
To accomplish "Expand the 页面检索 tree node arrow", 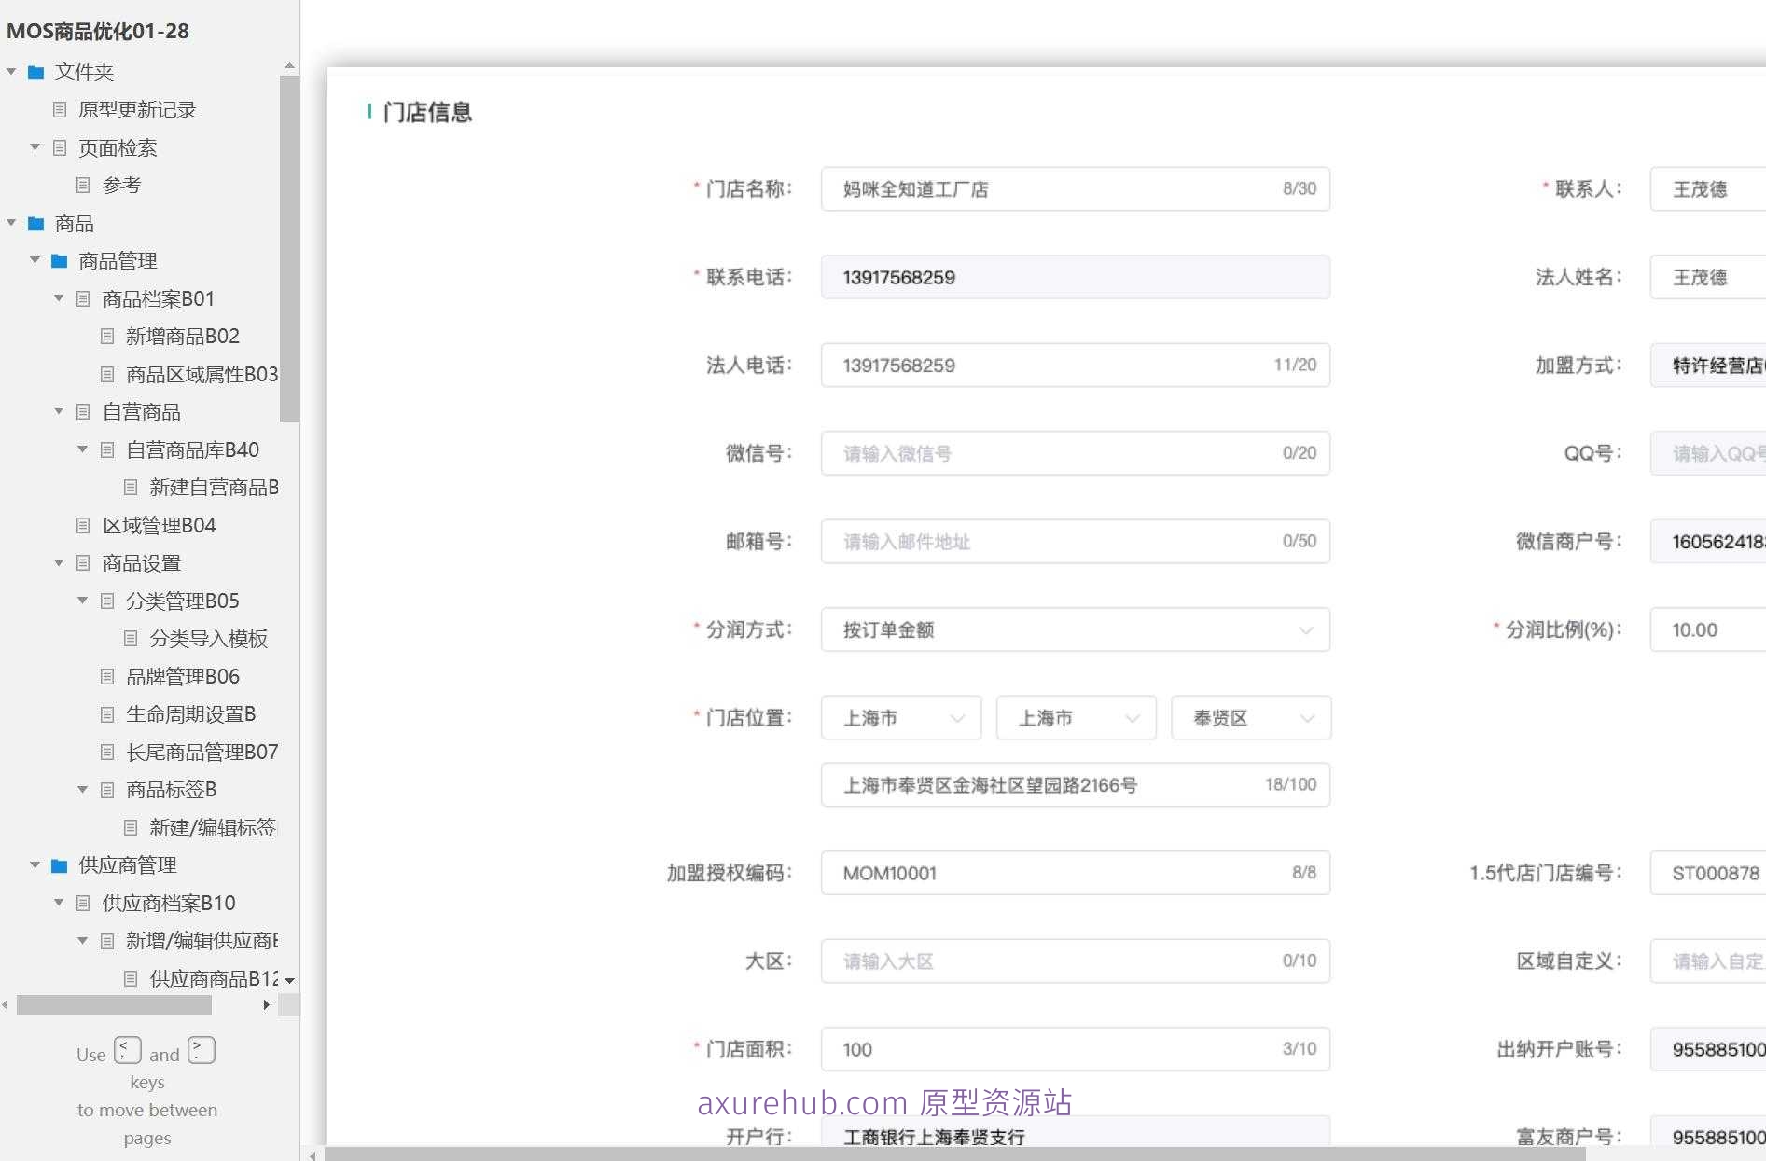I will click(x=35, y=147).
